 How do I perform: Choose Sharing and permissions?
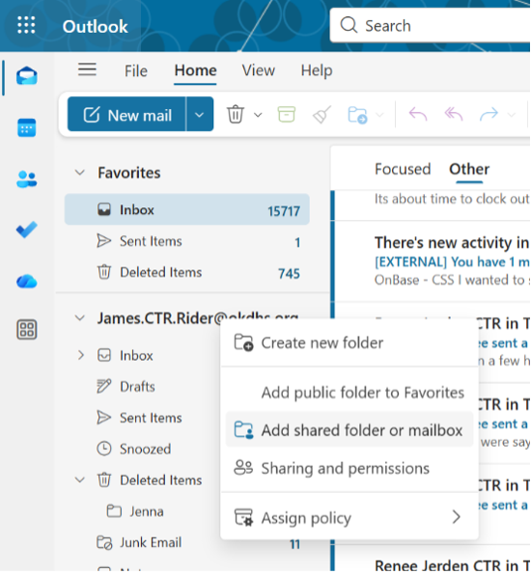(349, 468)
